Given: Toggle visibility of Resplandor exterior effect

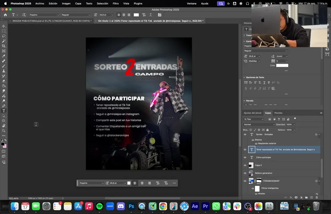Looking at the screenshot, I should (x=256, y=144).
